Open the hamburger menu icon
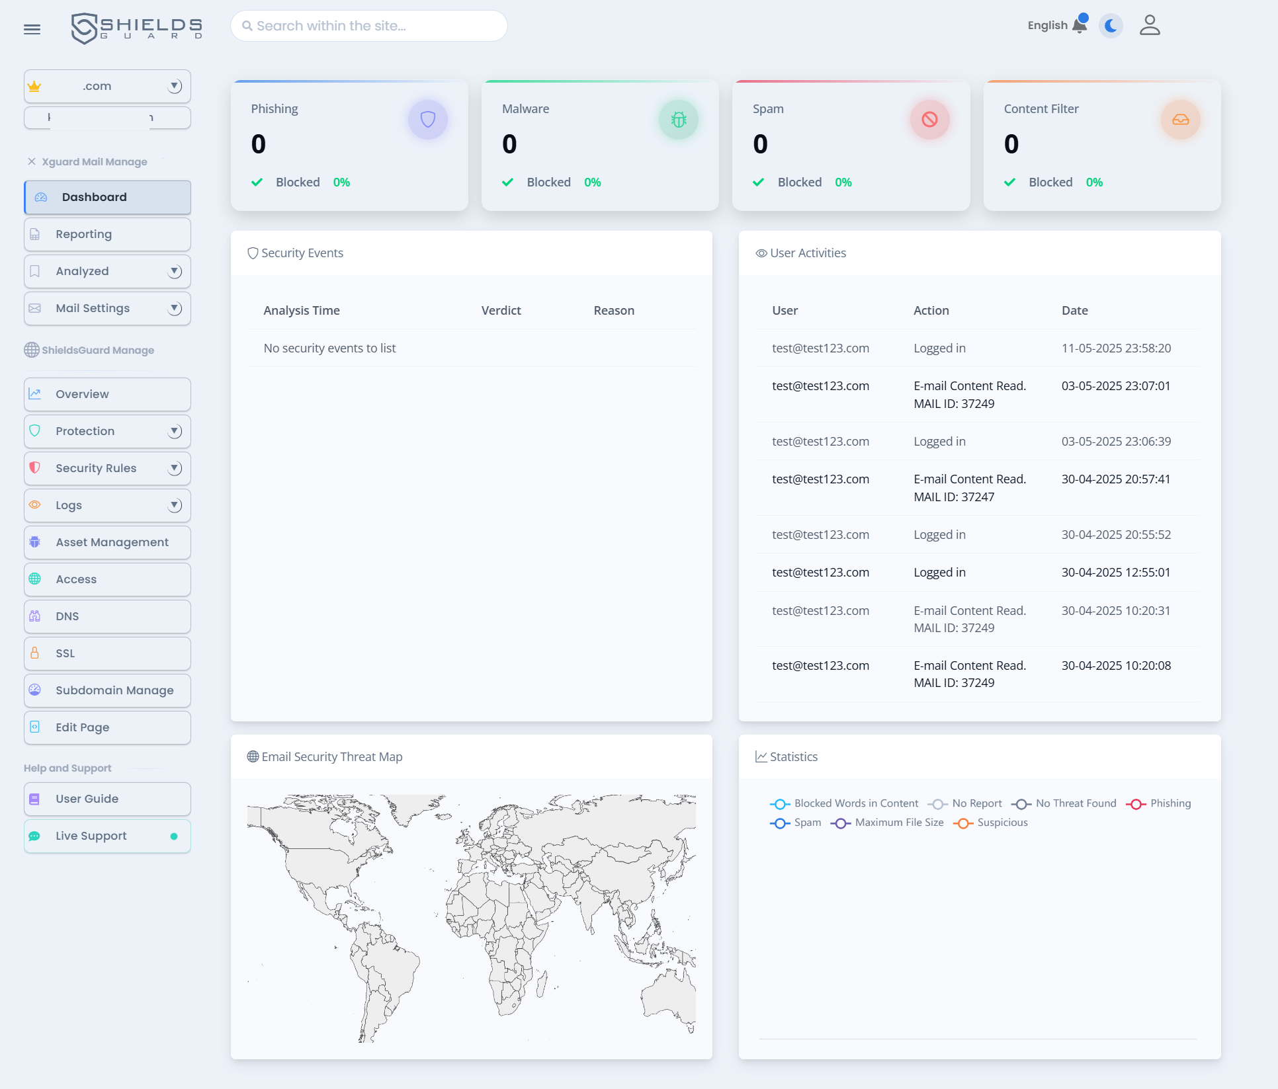Image resolution: width=1278 pixels, height=1089 pixels. click(x=32, y=29)
